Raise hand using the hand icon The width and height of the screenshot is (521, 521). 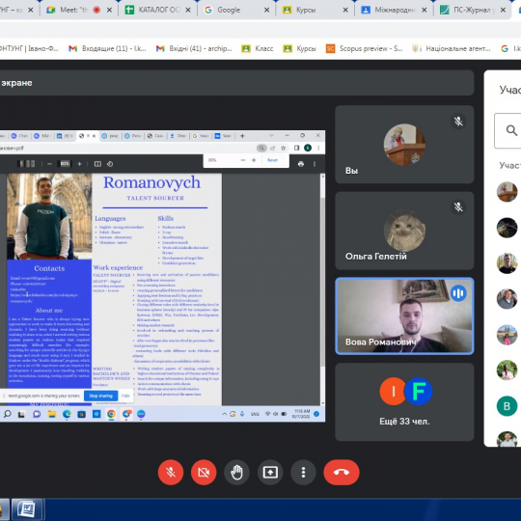coord(236,472)
